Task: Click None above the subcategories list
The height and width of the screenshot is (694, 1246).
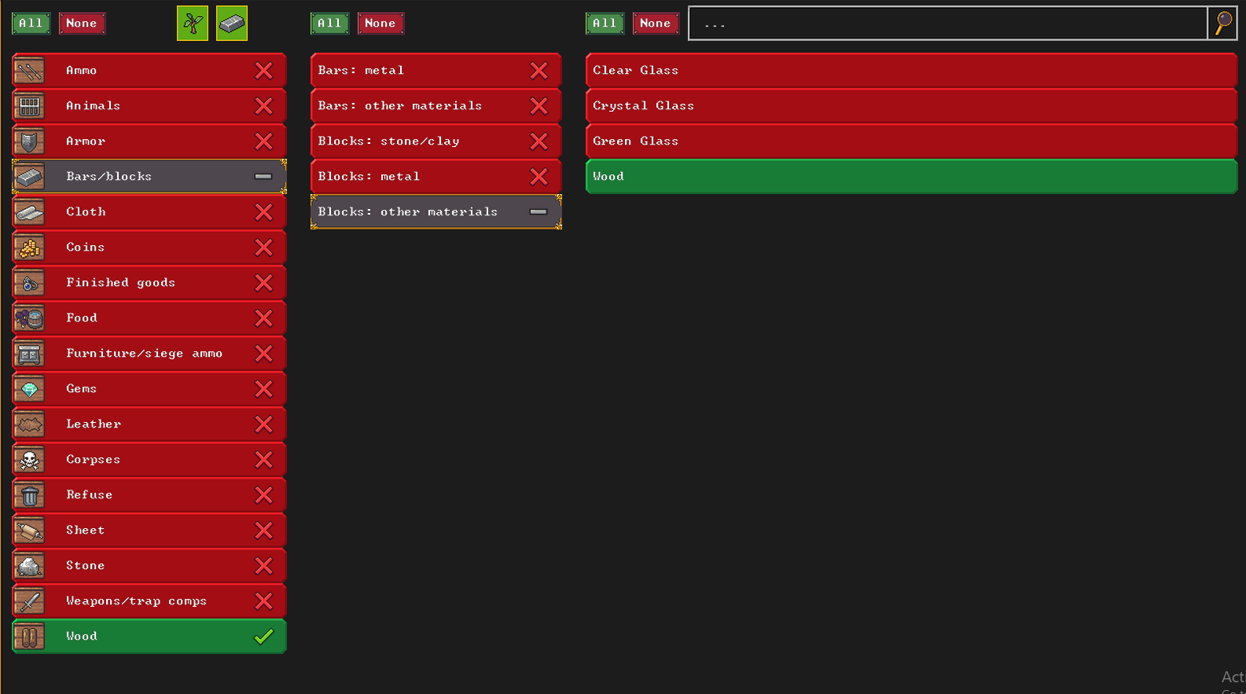Action: point(380,24)
